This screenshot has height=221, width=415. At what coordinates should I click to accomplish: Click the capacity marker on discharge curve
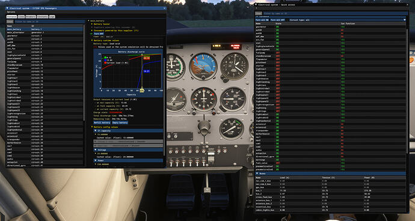pyautogui.click(x=142, y=91)
